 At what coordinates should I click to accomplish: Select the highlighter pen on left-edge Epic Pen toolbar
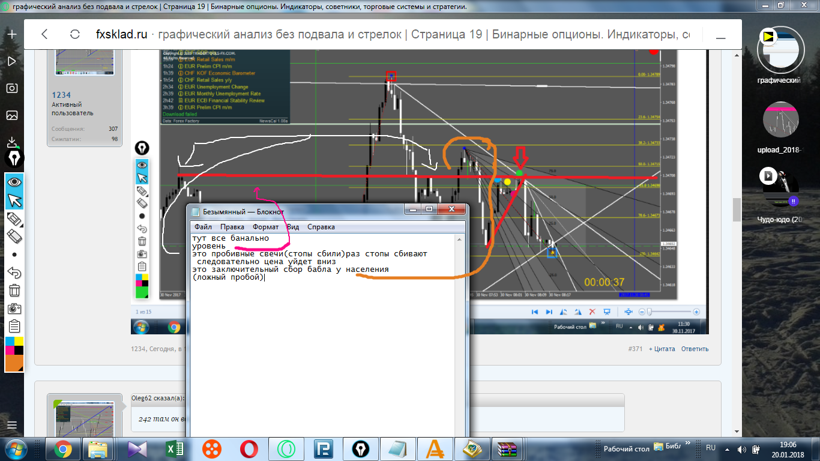pos(14,218)
